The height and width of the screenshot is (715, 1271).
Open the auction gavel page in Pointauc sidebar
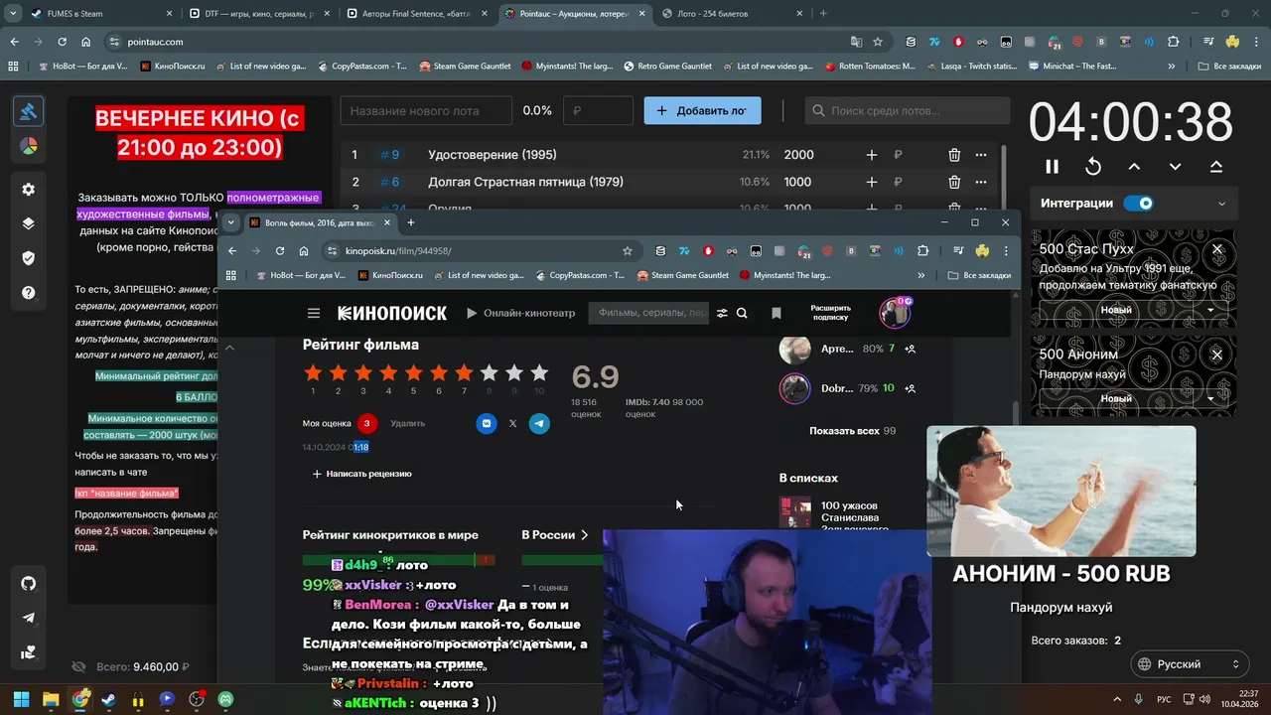point(29,111)
